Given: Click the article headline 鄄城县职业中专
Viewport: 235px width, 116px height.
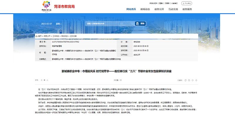Looking at the screenshot, I should pyautogui.click(x=117, y=71).
